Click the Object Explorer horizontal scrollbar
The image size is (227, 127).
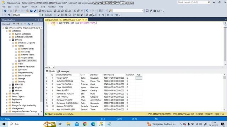[x=21, y=114]
